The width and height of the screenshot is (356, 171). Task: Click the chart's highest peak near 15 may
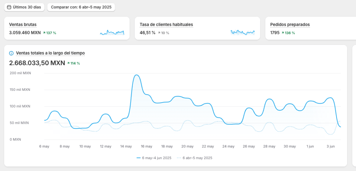click(x=136, y=75)
